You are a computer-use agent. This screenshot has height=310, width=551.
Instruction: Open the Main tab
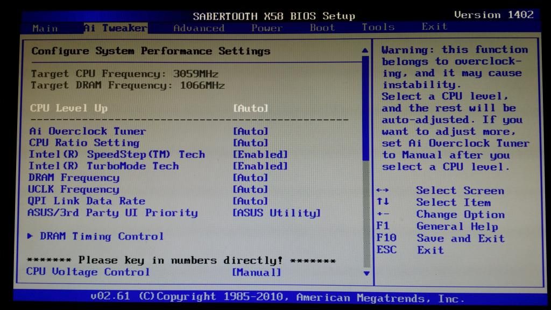[x=45, y=28]
